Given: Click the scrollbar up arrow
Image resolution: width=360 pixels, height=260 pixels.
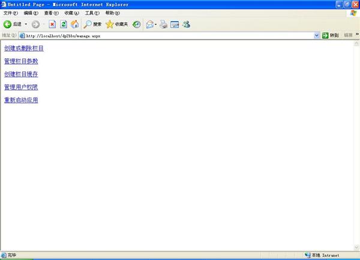Looking at the screenshot, I should 356,43.
